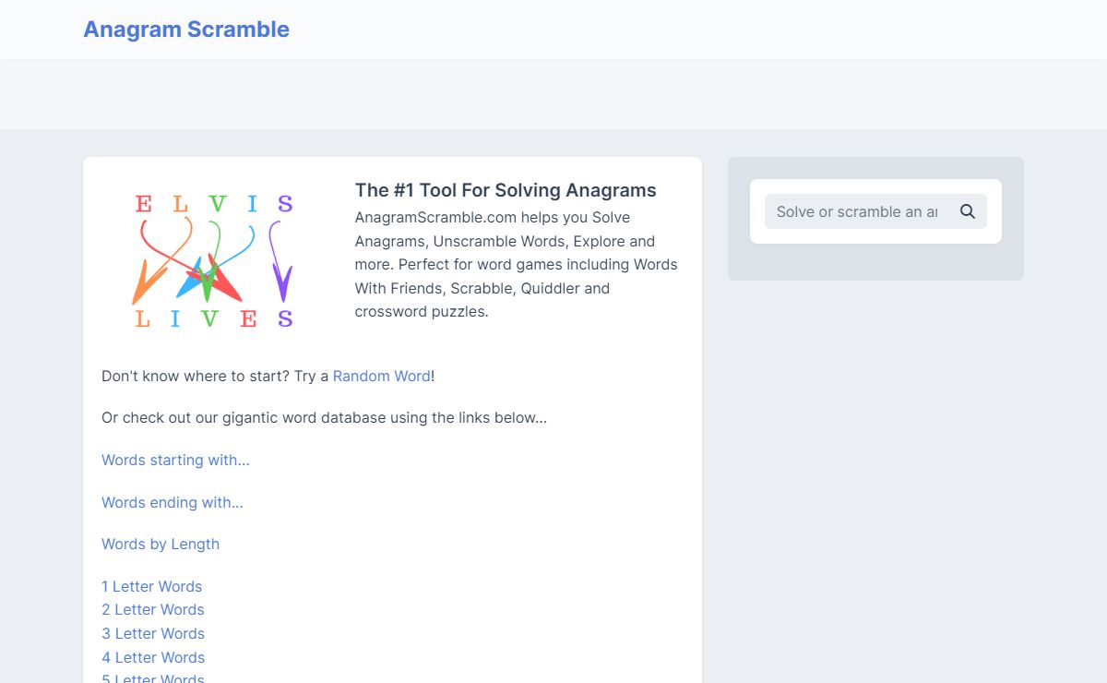This screenshot has width=1107, height=683.
Task: Select the 2 Letter Words link
Action: pos(153,609)
